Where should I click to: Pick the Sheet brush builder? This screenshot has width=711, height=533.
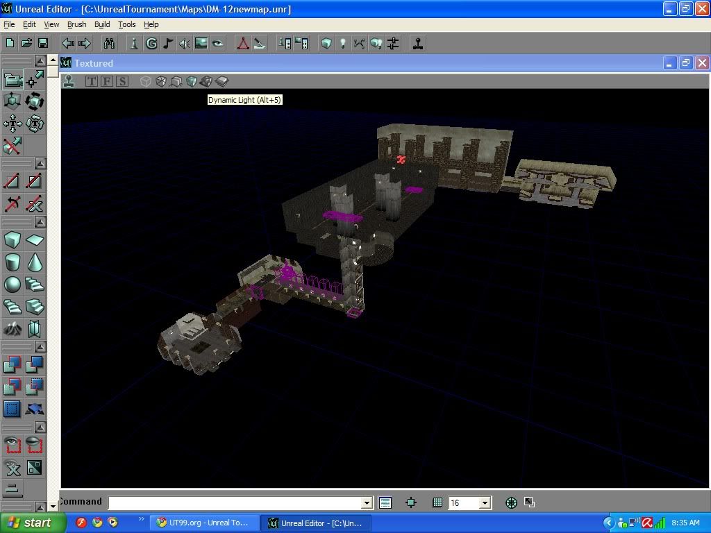[x=35, y=239]
